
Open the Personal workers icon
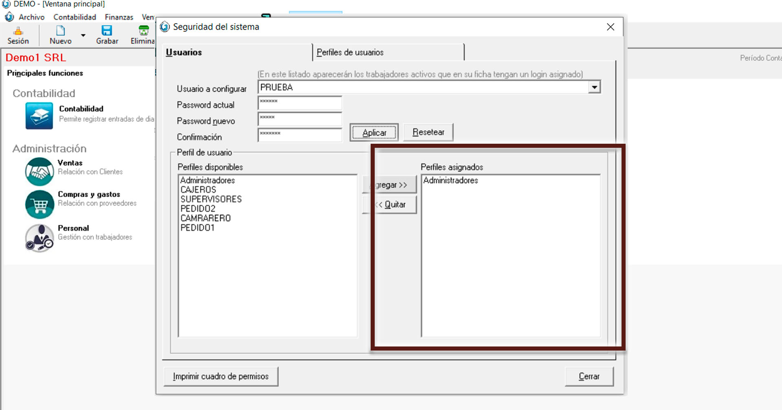tap(40, 238)
